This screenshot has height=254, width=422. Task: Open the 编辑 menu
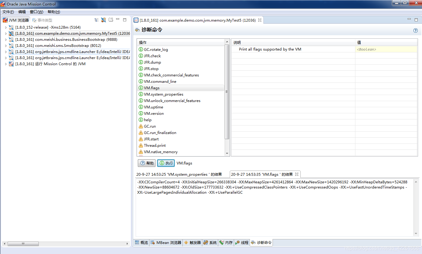pyautogui.click(x=22, y=12)
